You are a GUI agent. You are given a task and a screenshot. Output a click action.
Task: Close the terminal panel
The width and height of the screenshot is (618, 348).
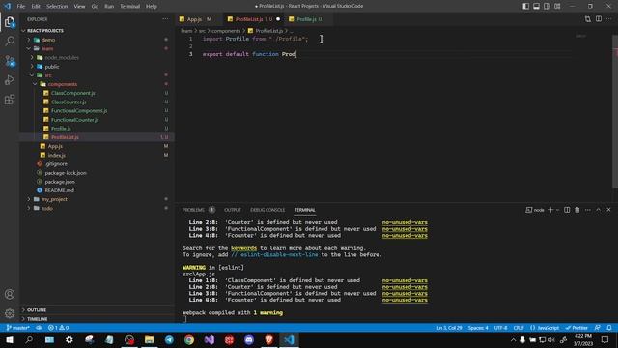608,210
